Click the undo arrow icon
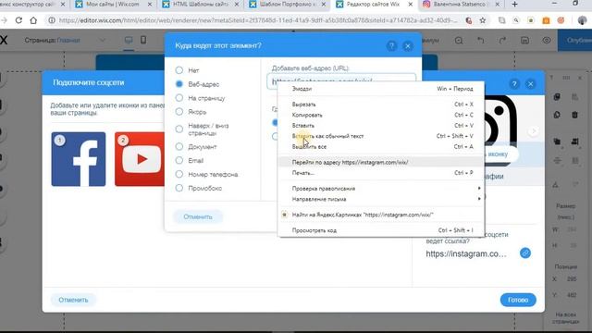 480,40
